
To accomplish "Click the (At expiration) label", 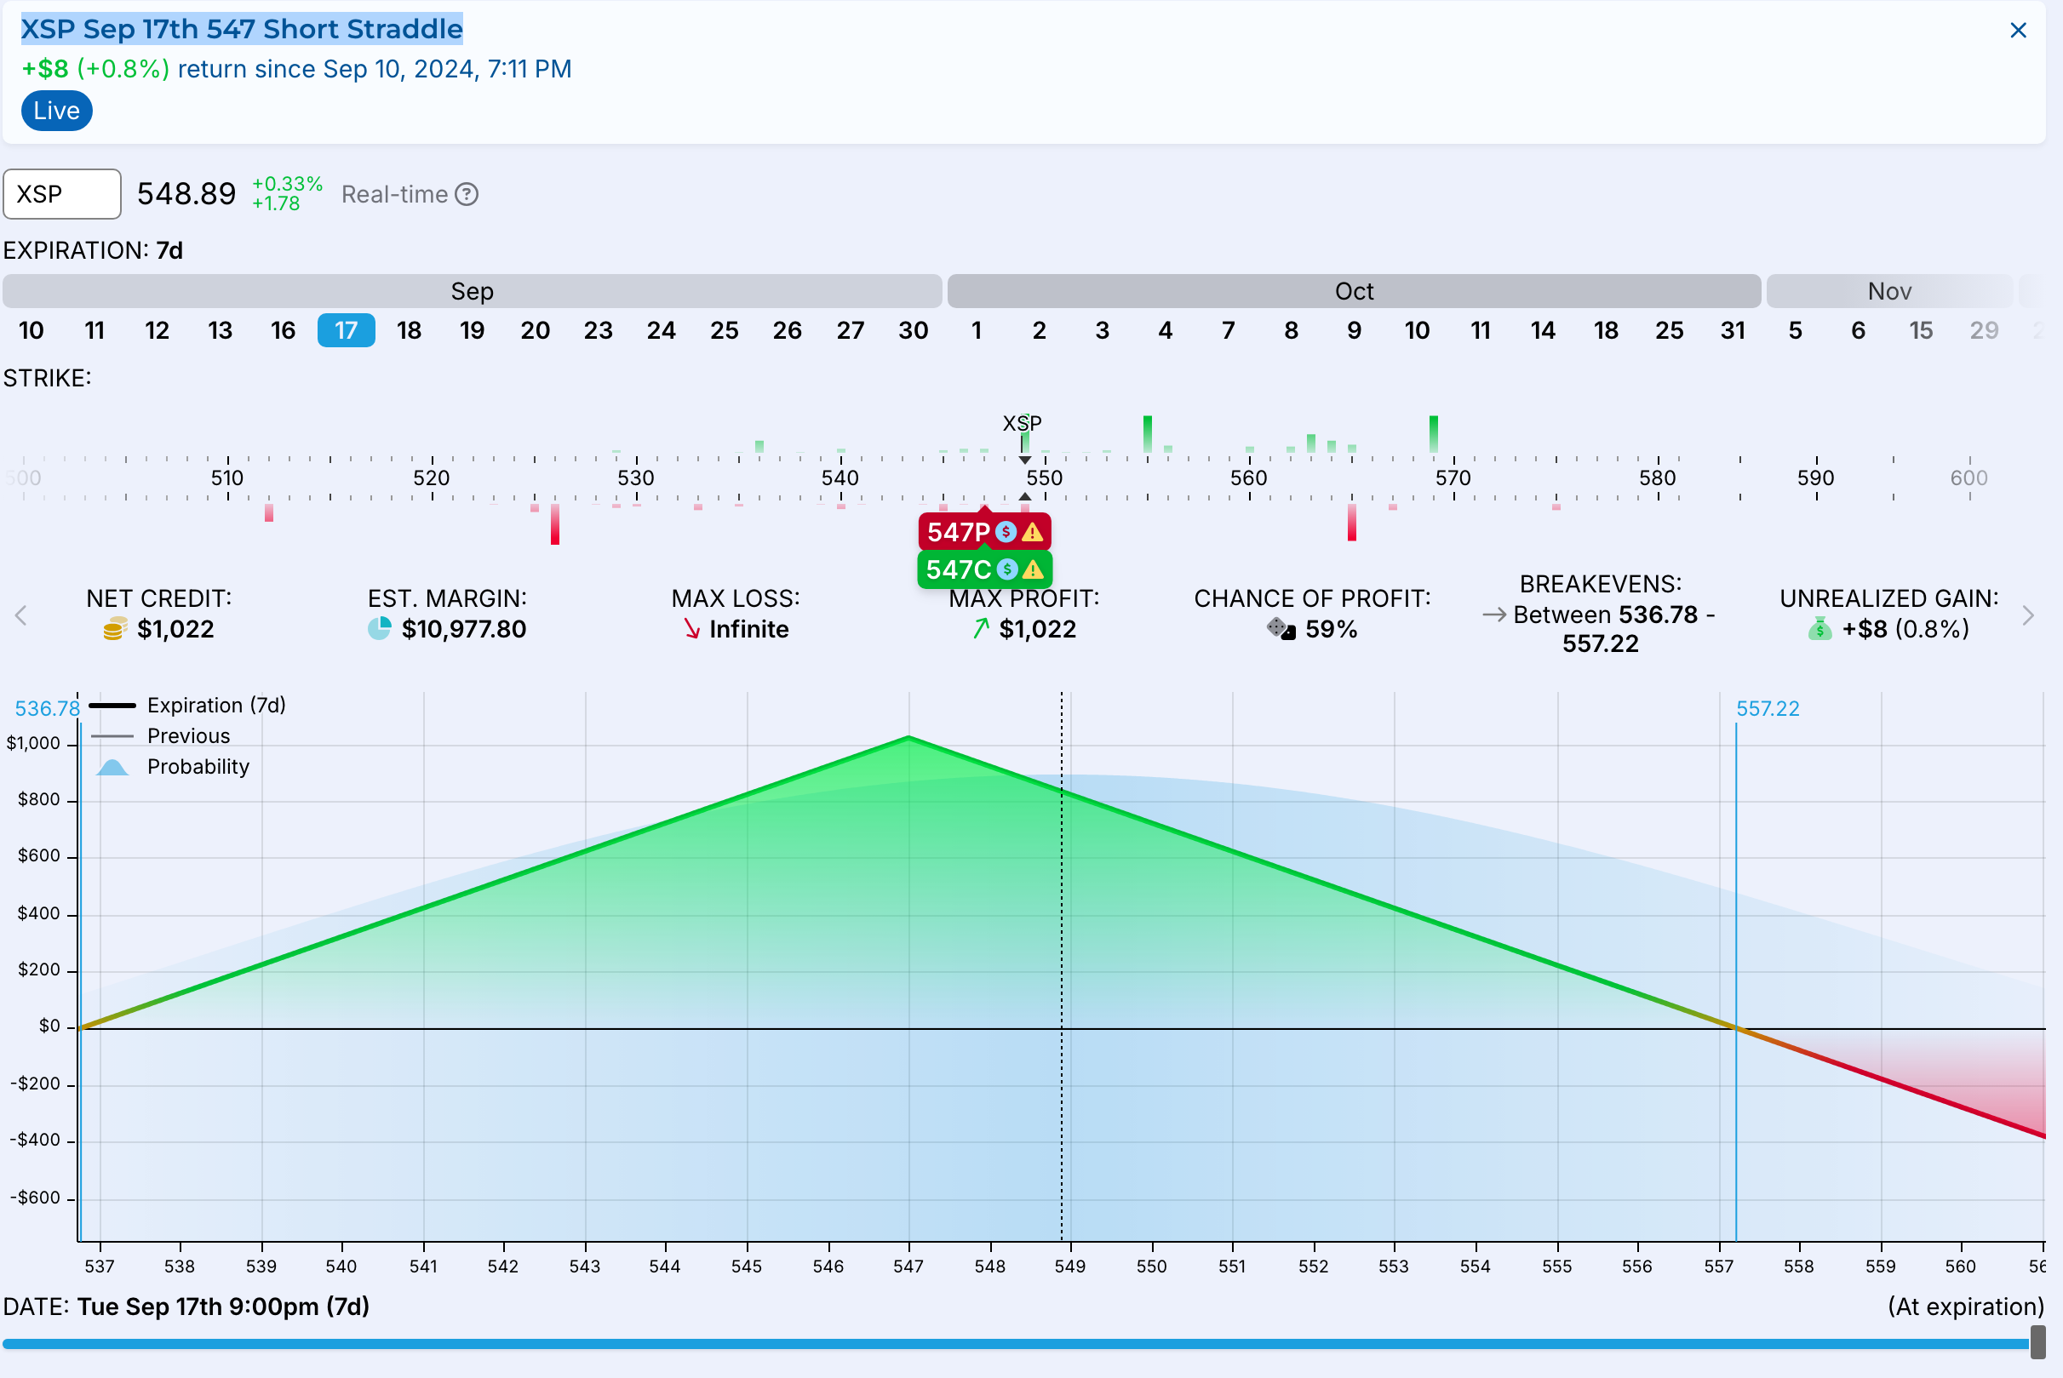I will [x=1965, y=1307].
